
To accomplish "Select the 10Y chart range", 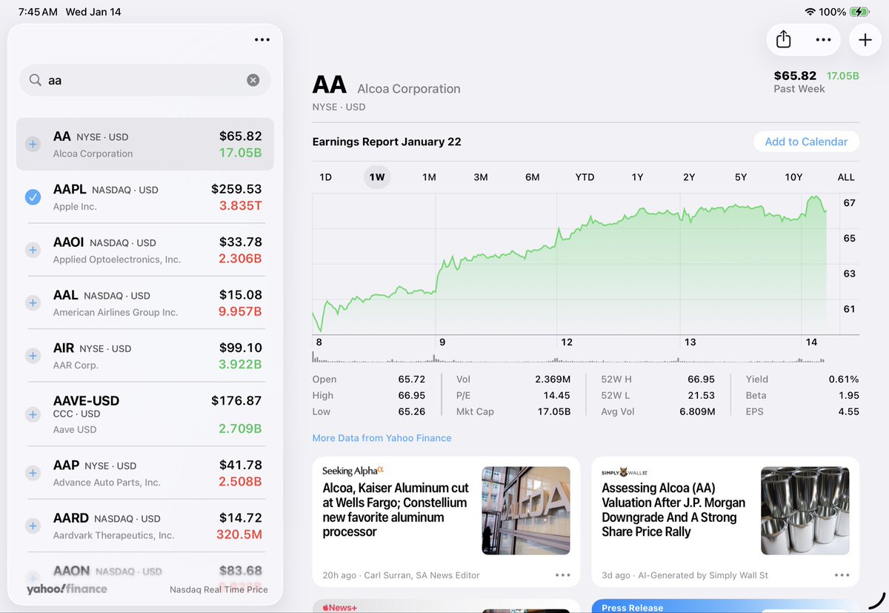I will 793,177.
